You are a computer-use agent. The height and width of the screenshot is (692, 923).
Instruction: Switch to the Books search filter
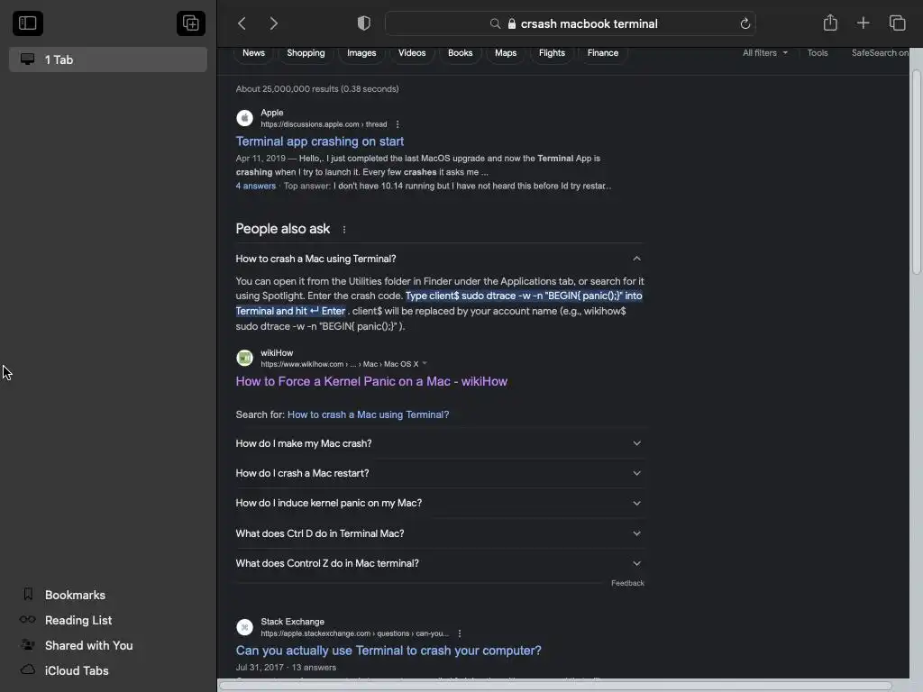[461, 53]
